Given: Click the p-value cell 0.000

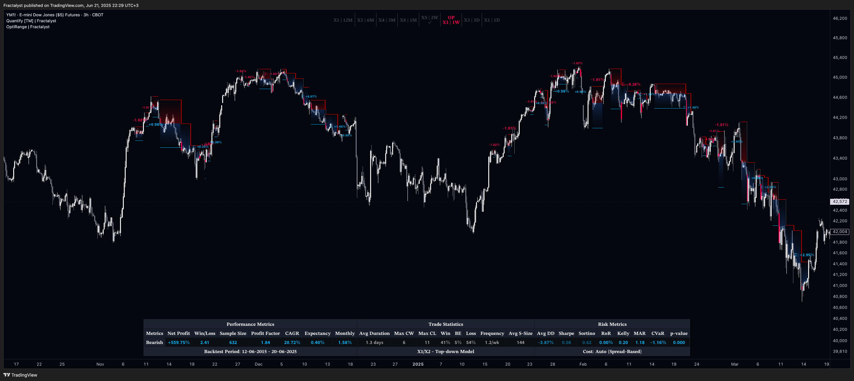Looking at the screenshot, I should [x=679, y=342].
